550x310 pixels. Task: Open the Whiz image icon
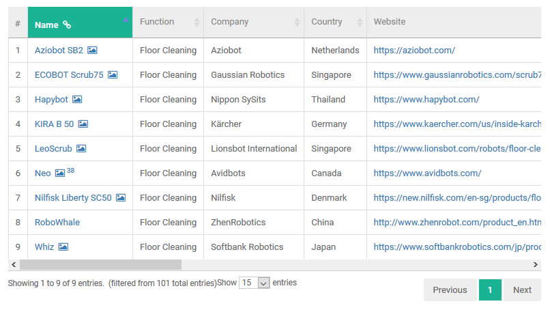tap(63, 246)
